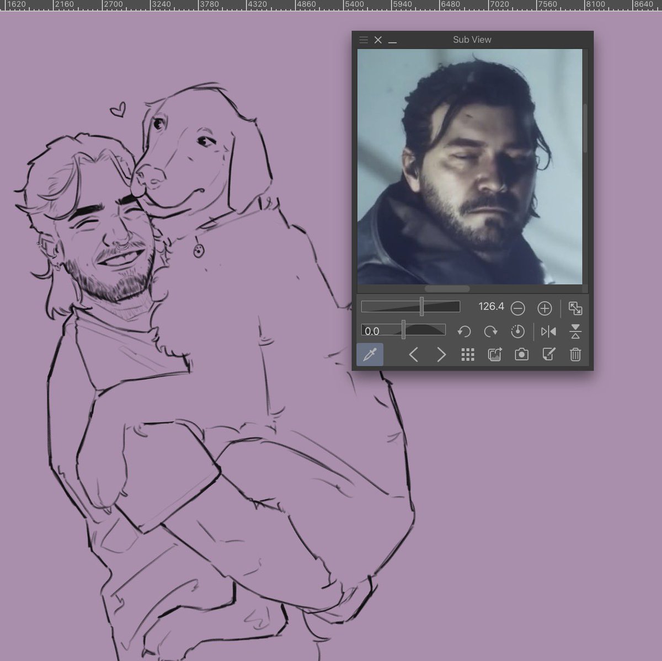This screenshot has height=661, width=662.
Task: Rotate the reference image right
Action: coord(490,332)
